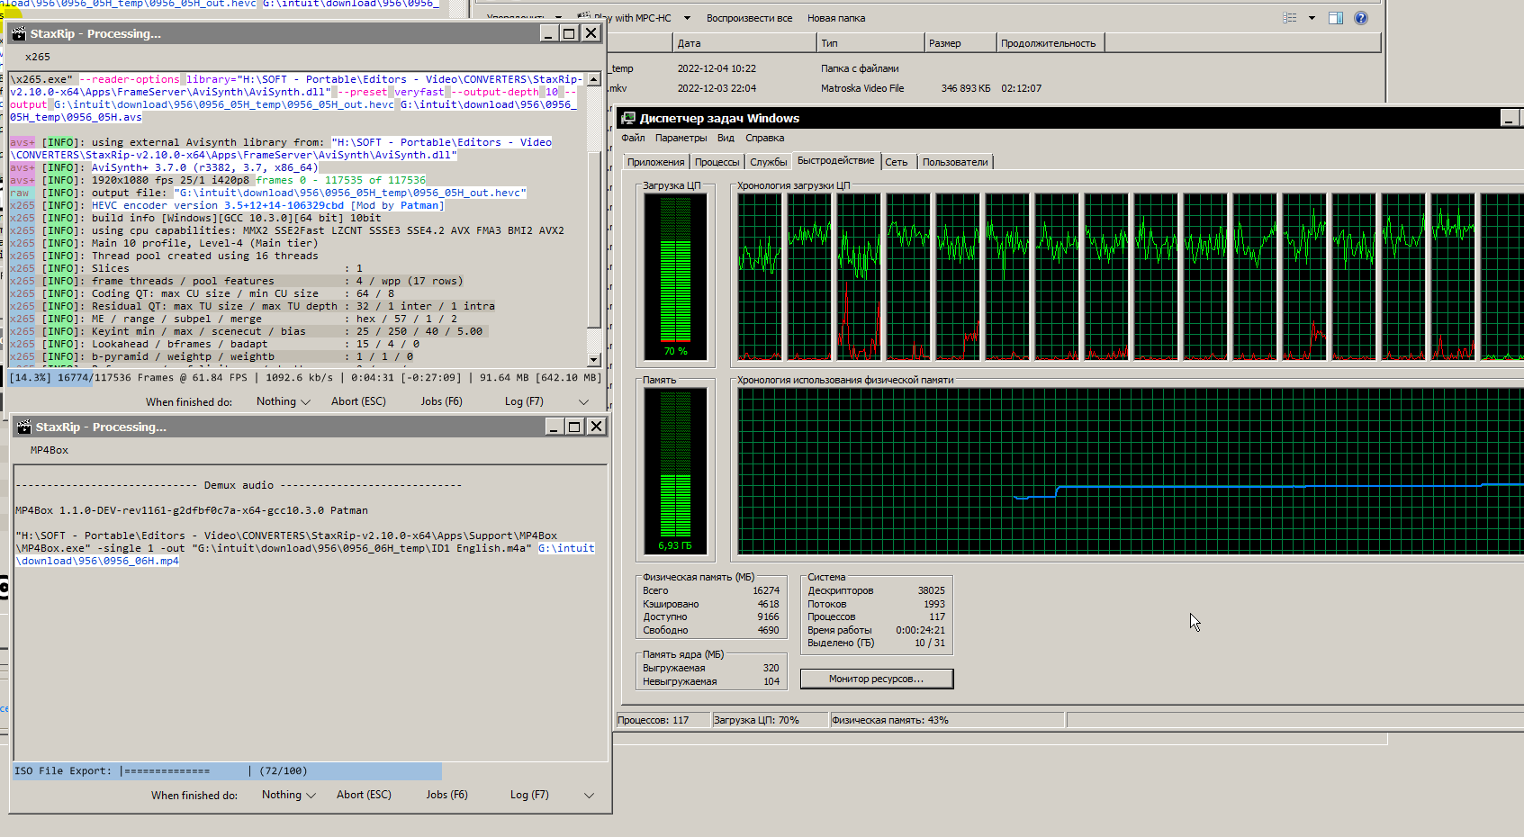The image size is (1524, 837).
Task: Open the Параметры menu in Task Manager
Action: pos(681,138)
